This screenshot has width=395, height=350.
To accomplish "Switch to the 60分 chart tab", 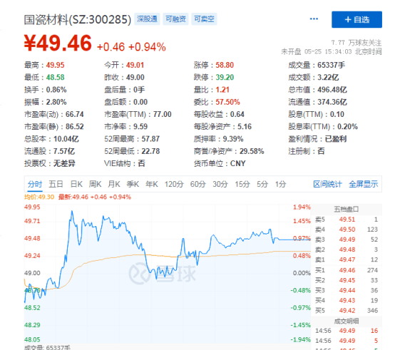I will point(197,184).
